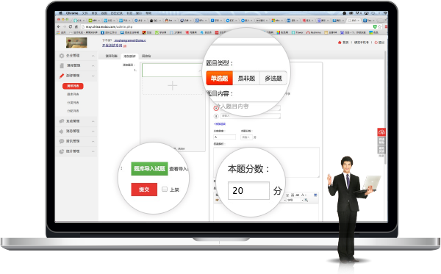
Task: Click the red cloud icon on the right edge
Action: point(381,131)
